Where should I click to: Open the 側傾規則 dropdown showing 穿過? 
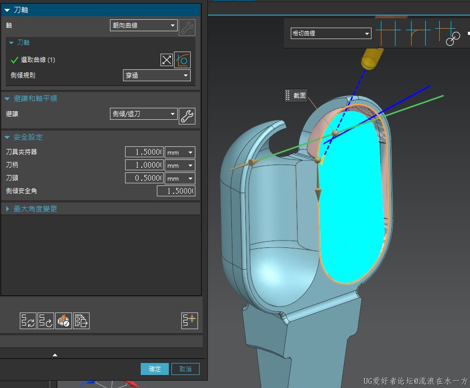pyautogui.click(x=157, y=76)
